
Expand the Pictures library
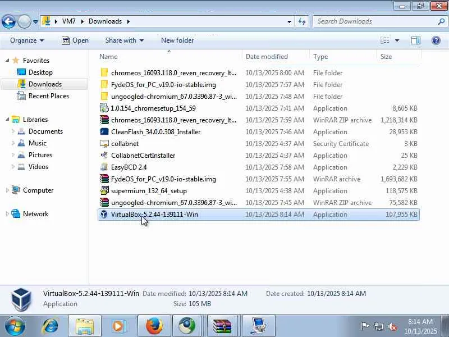coord(13,155)
